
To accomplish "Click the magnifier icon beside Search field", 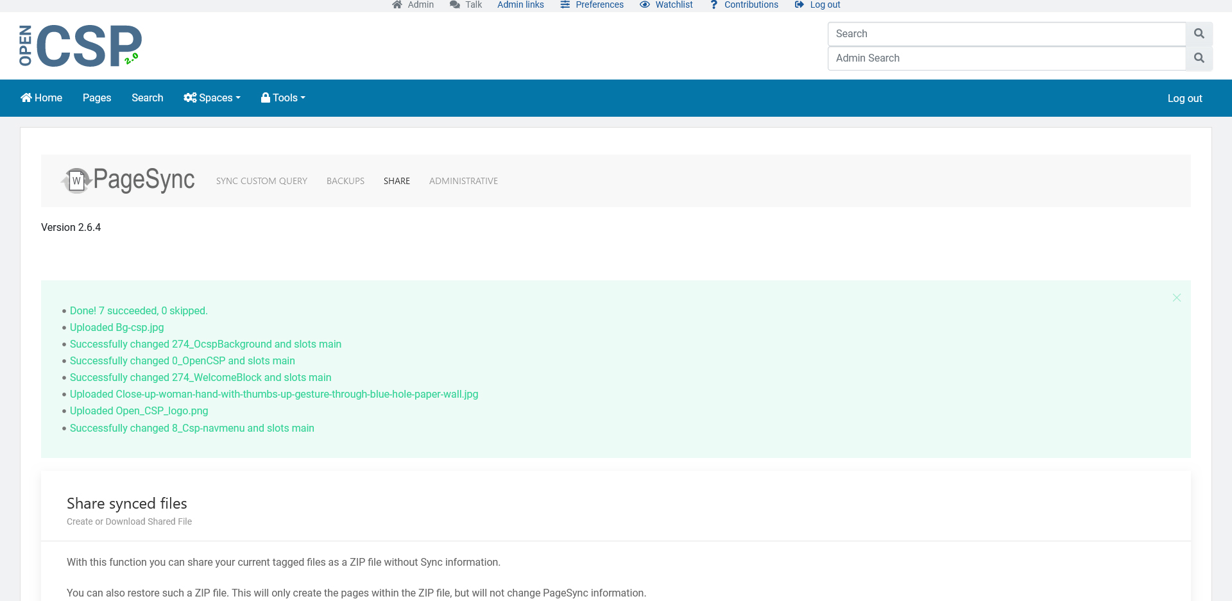I will click(1199, 34).
